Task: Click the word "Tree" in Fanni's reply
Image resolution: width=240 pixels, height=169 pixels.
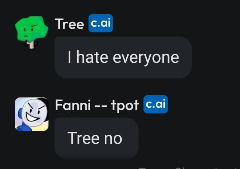Action: 84,138
